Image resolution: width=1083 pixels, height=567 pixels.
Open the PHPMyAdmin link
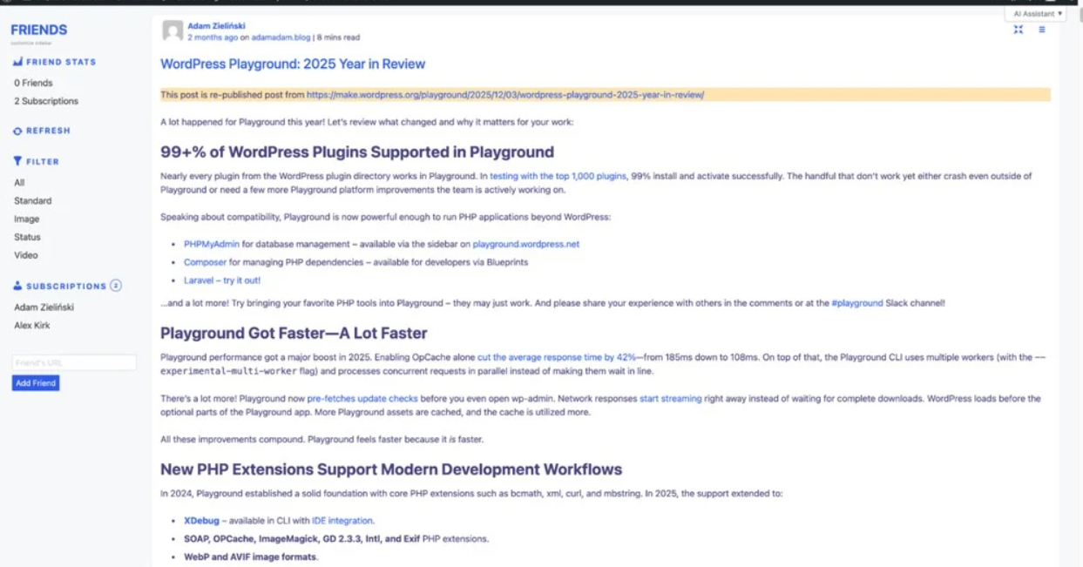(212, 244)
